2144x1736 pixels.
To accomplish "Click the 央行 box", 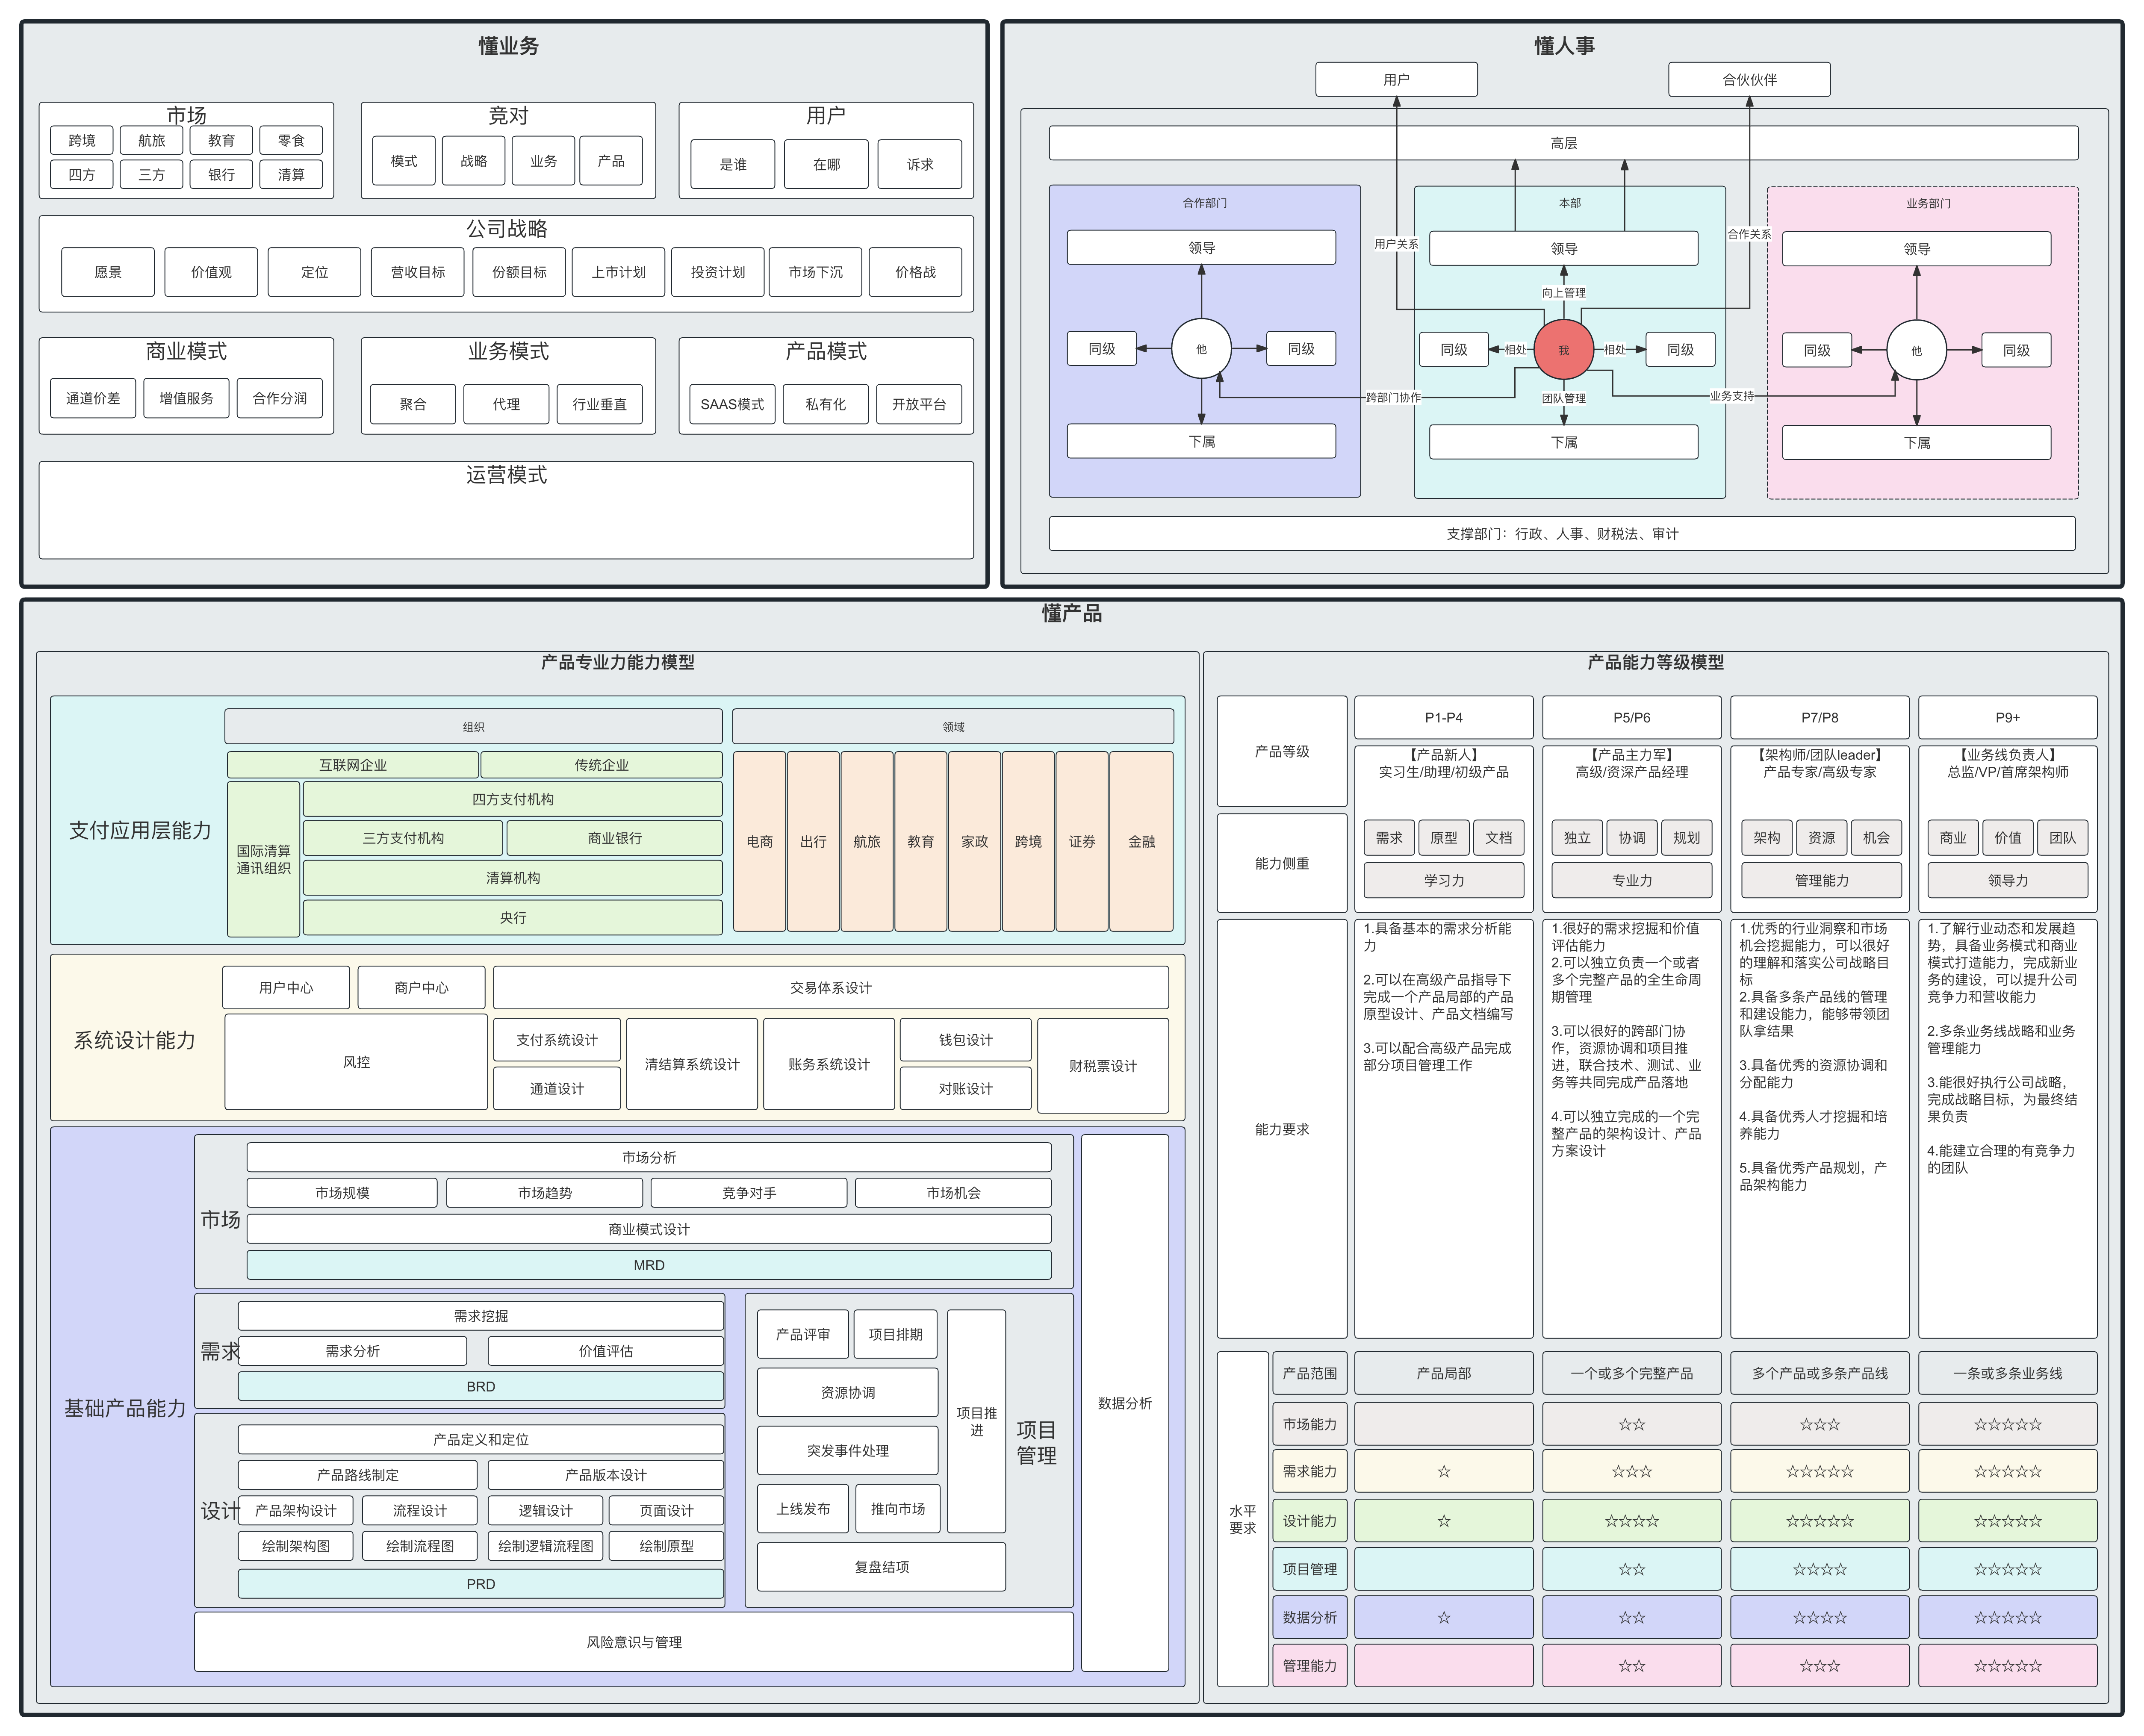I will tap(512, 918).
